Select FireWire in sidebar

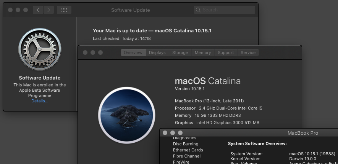coord(181,162)
